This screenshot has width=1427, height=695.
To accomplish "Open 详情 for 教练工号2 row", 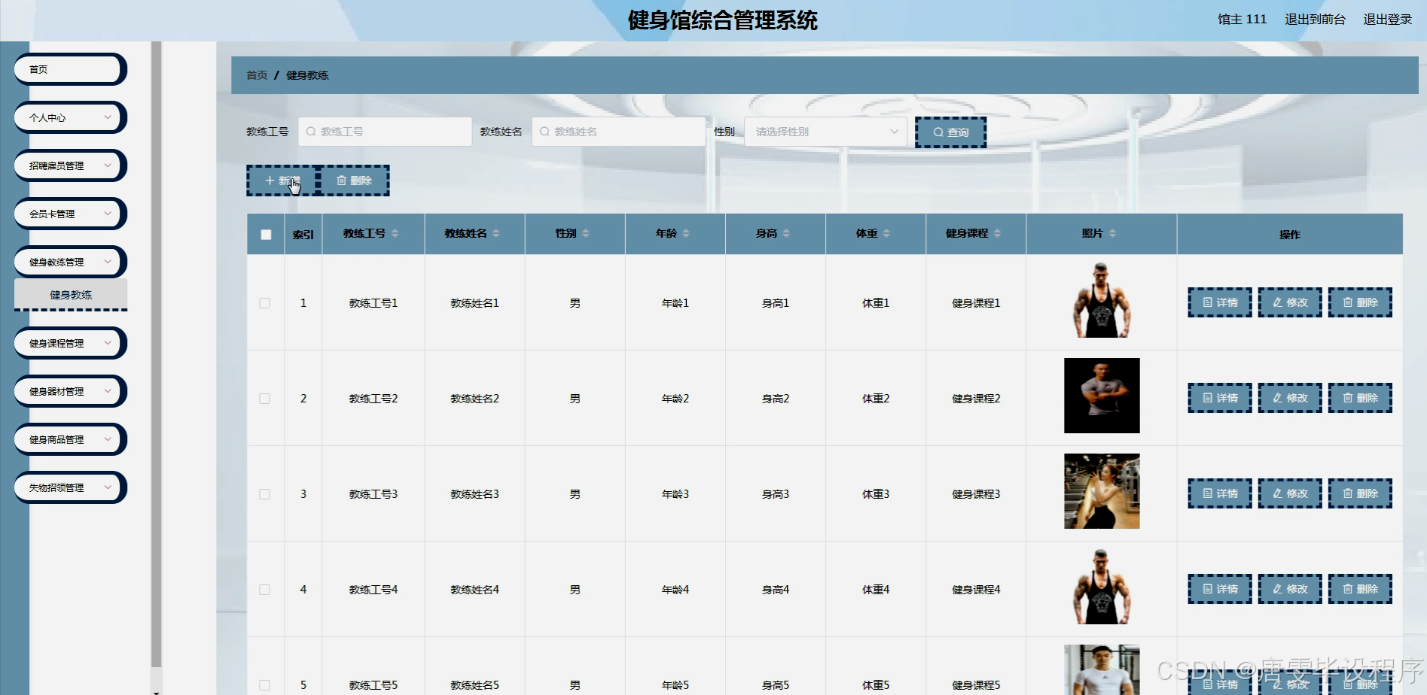I will 1220,398.
